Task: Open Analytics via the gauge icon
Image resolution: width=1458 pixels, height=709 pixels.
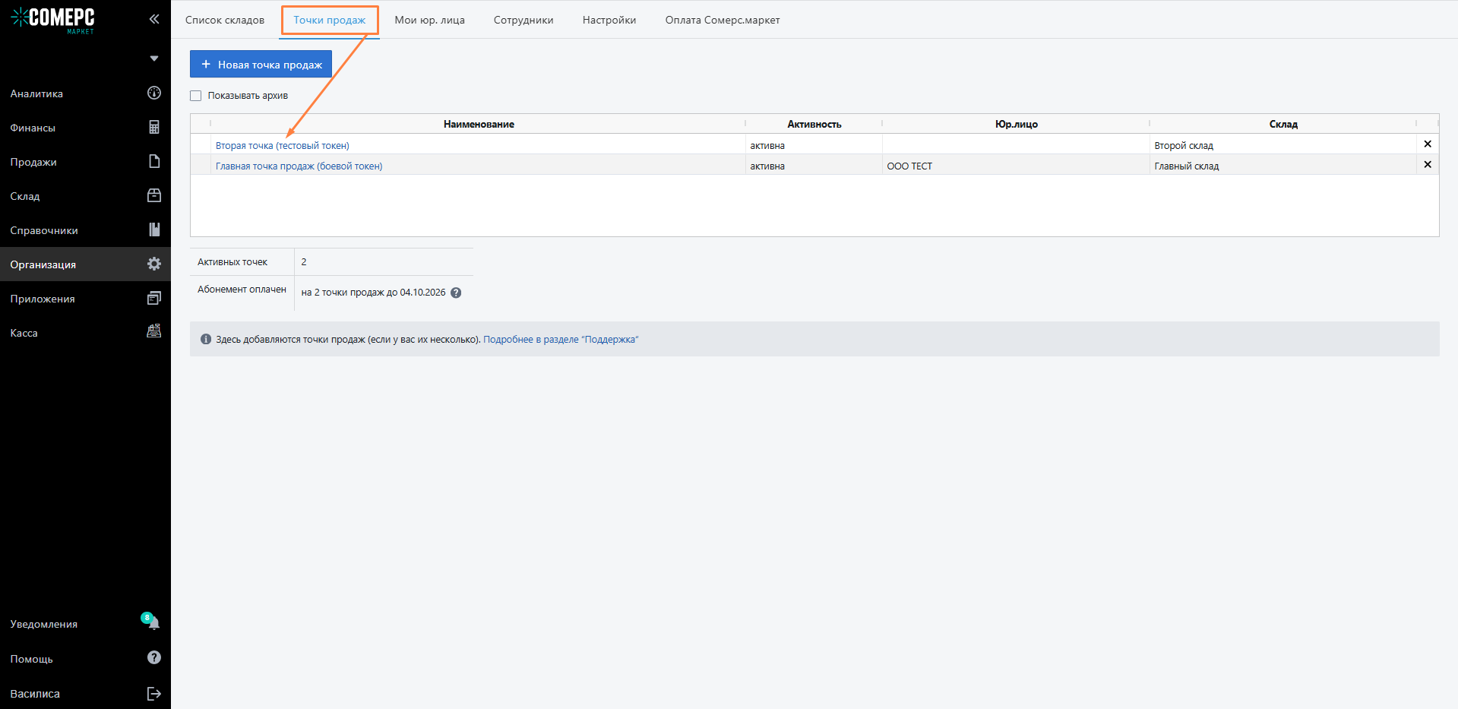Action: pyautogui.click(x=154, y=93)
